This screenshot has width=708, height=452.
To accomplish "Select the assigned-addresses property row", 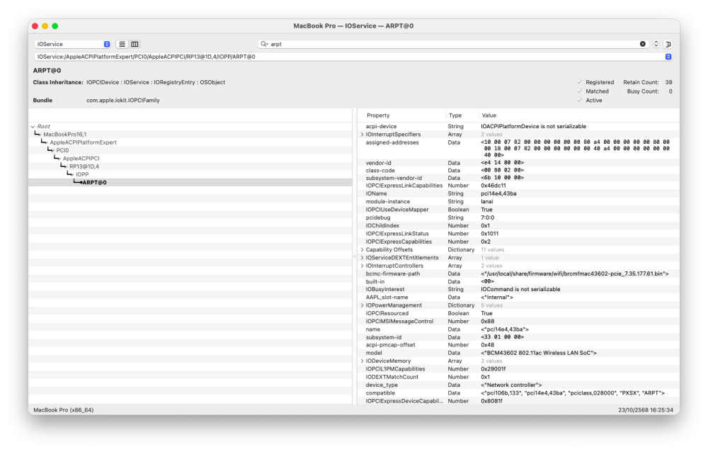I will click(x=518, y=149).
